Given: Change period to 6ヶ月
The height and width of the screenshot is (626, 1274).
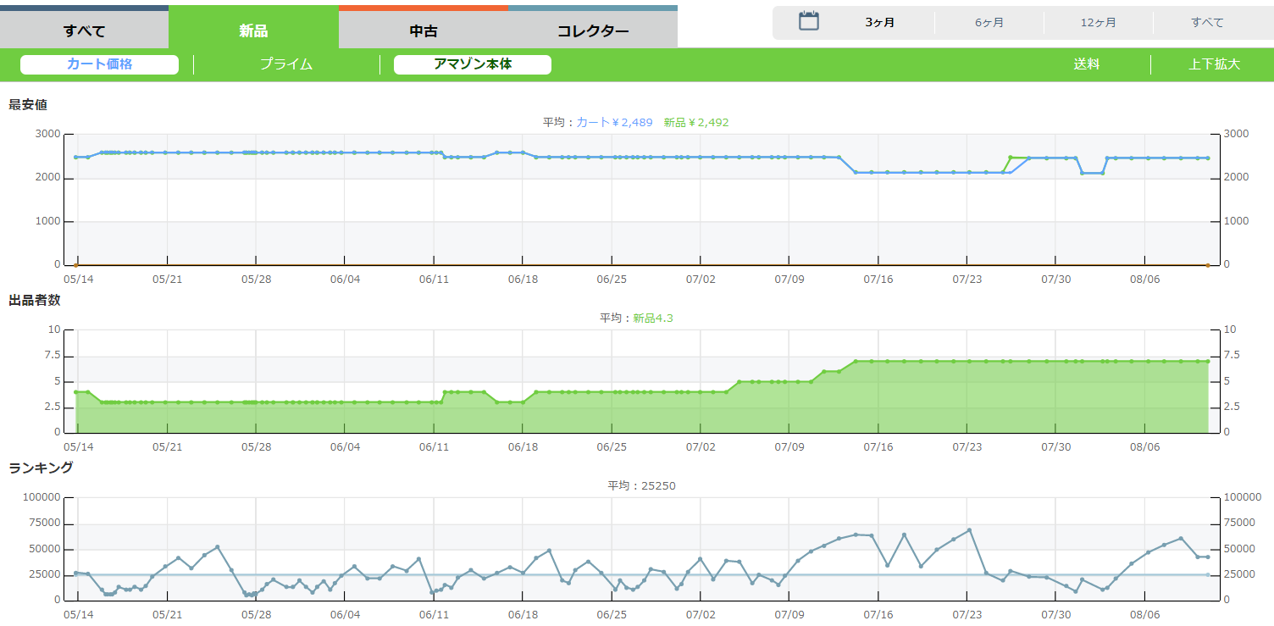Looking at the screenshot, I should [989, 23].
